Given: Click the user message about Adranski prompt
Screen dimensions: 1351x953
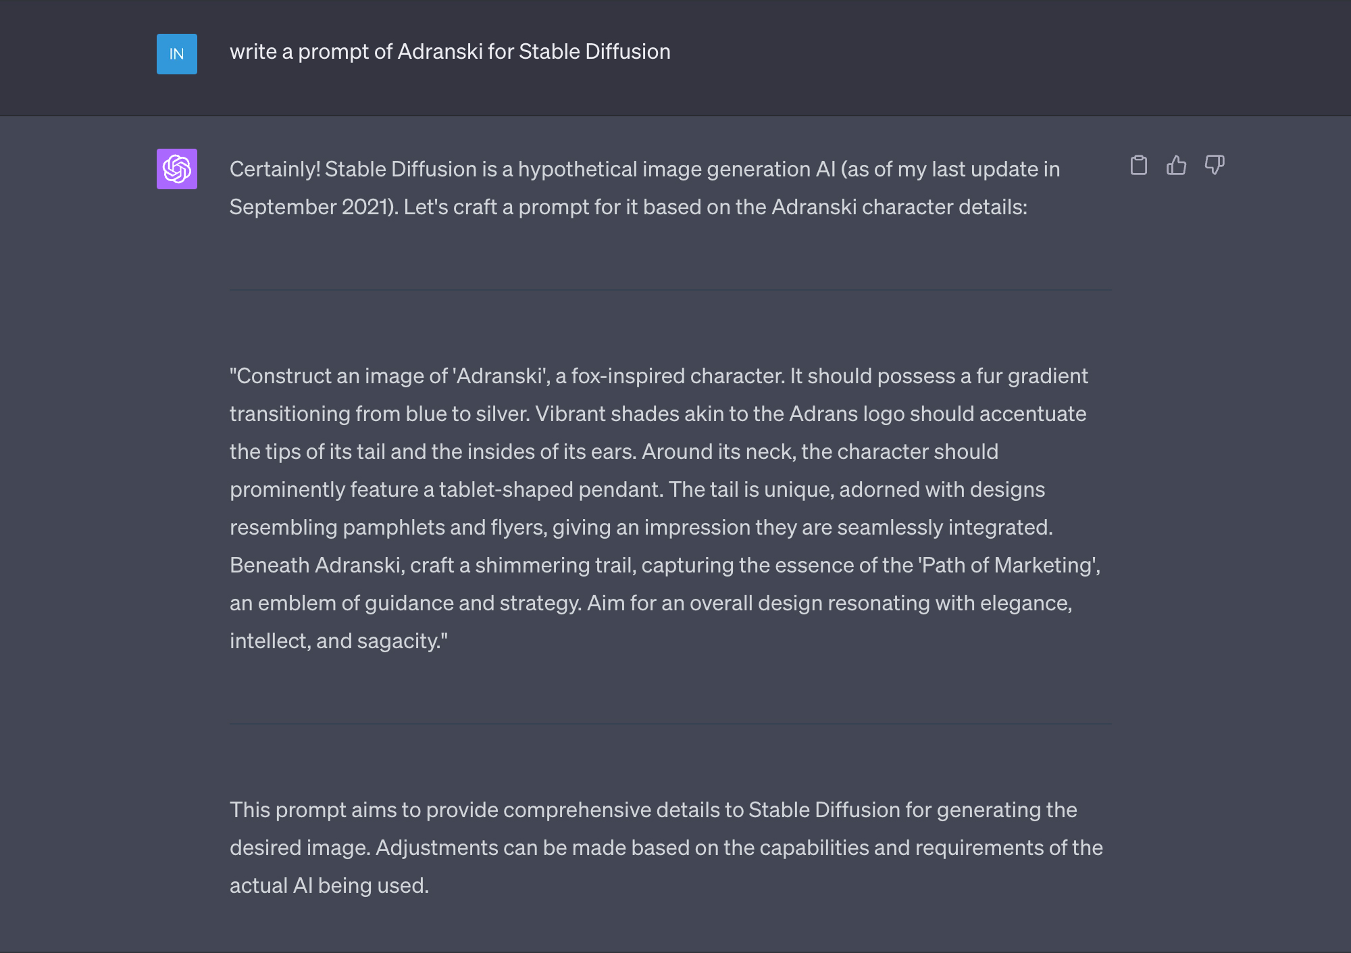Looking at the screenshot, I should click(x=450, y=52).
